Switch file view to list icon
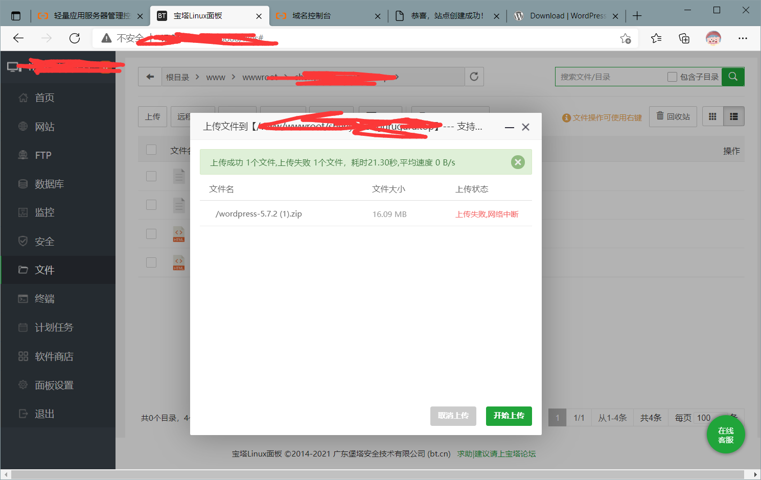This screenshot has width=761, height=480. (x=734, y=116)
